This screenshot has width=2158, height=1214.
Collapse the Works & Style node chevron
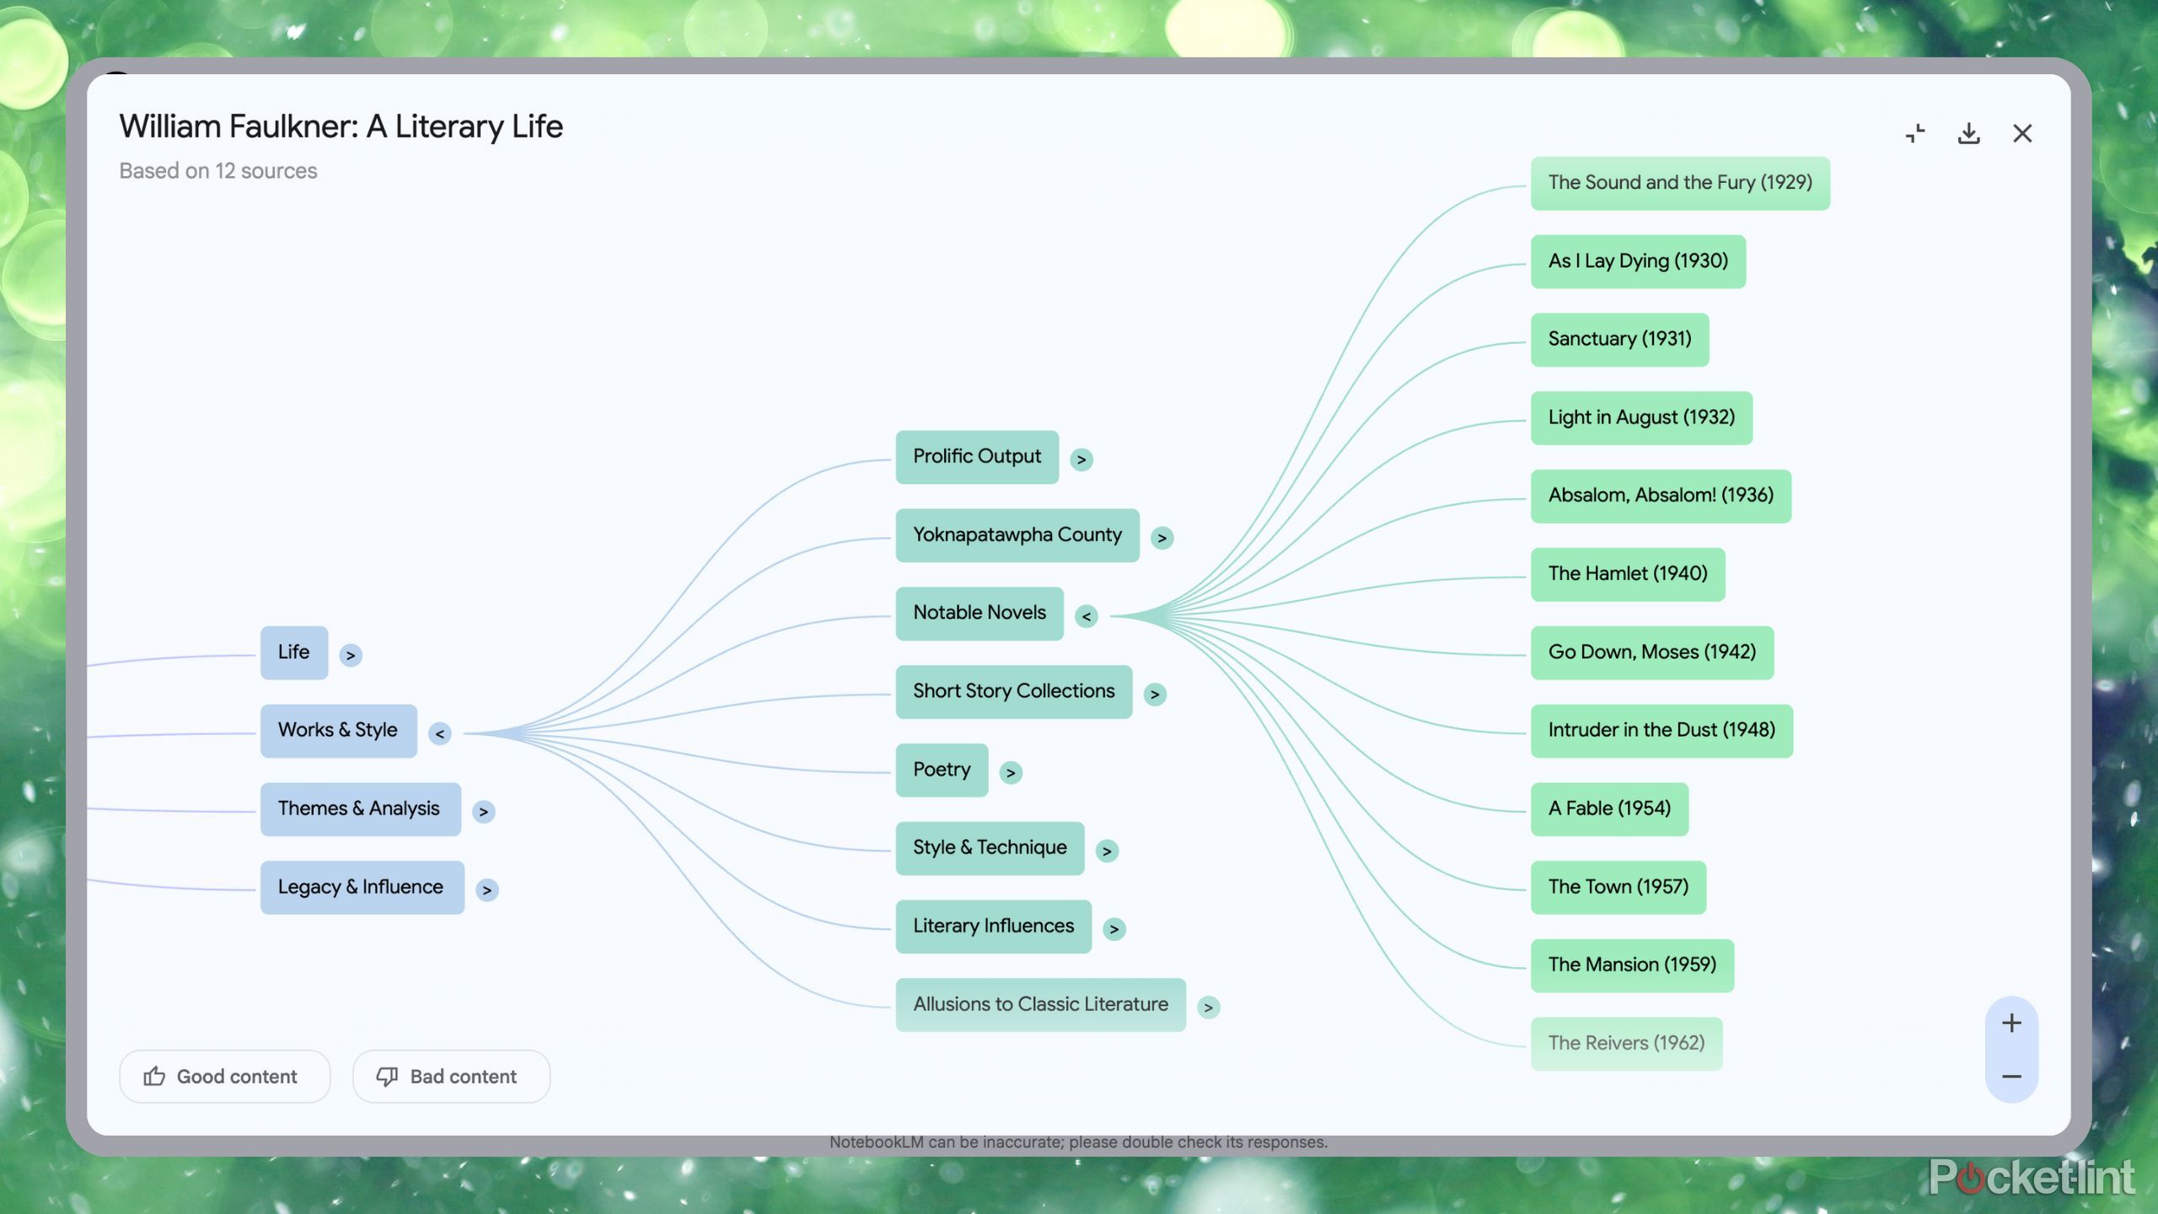439,733
